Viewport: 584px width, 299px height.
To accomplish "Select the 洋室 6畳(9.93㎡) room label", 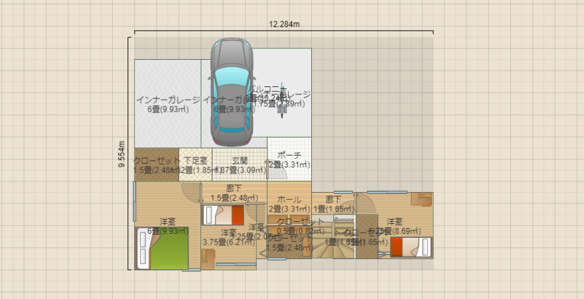I will pos(168,226).
